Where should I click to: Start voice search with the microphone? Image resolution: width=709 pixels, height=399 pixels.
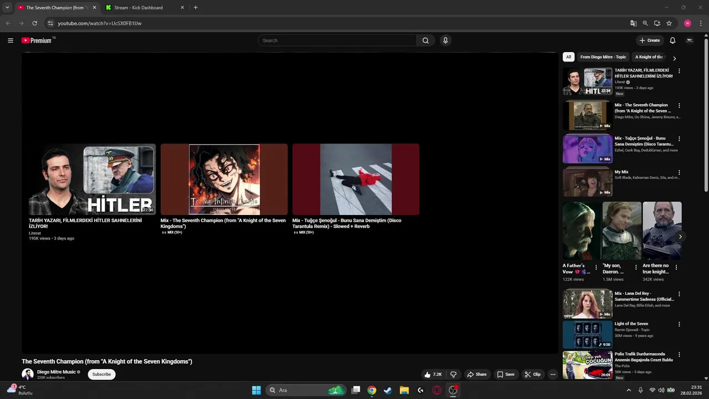pos(445,40)
